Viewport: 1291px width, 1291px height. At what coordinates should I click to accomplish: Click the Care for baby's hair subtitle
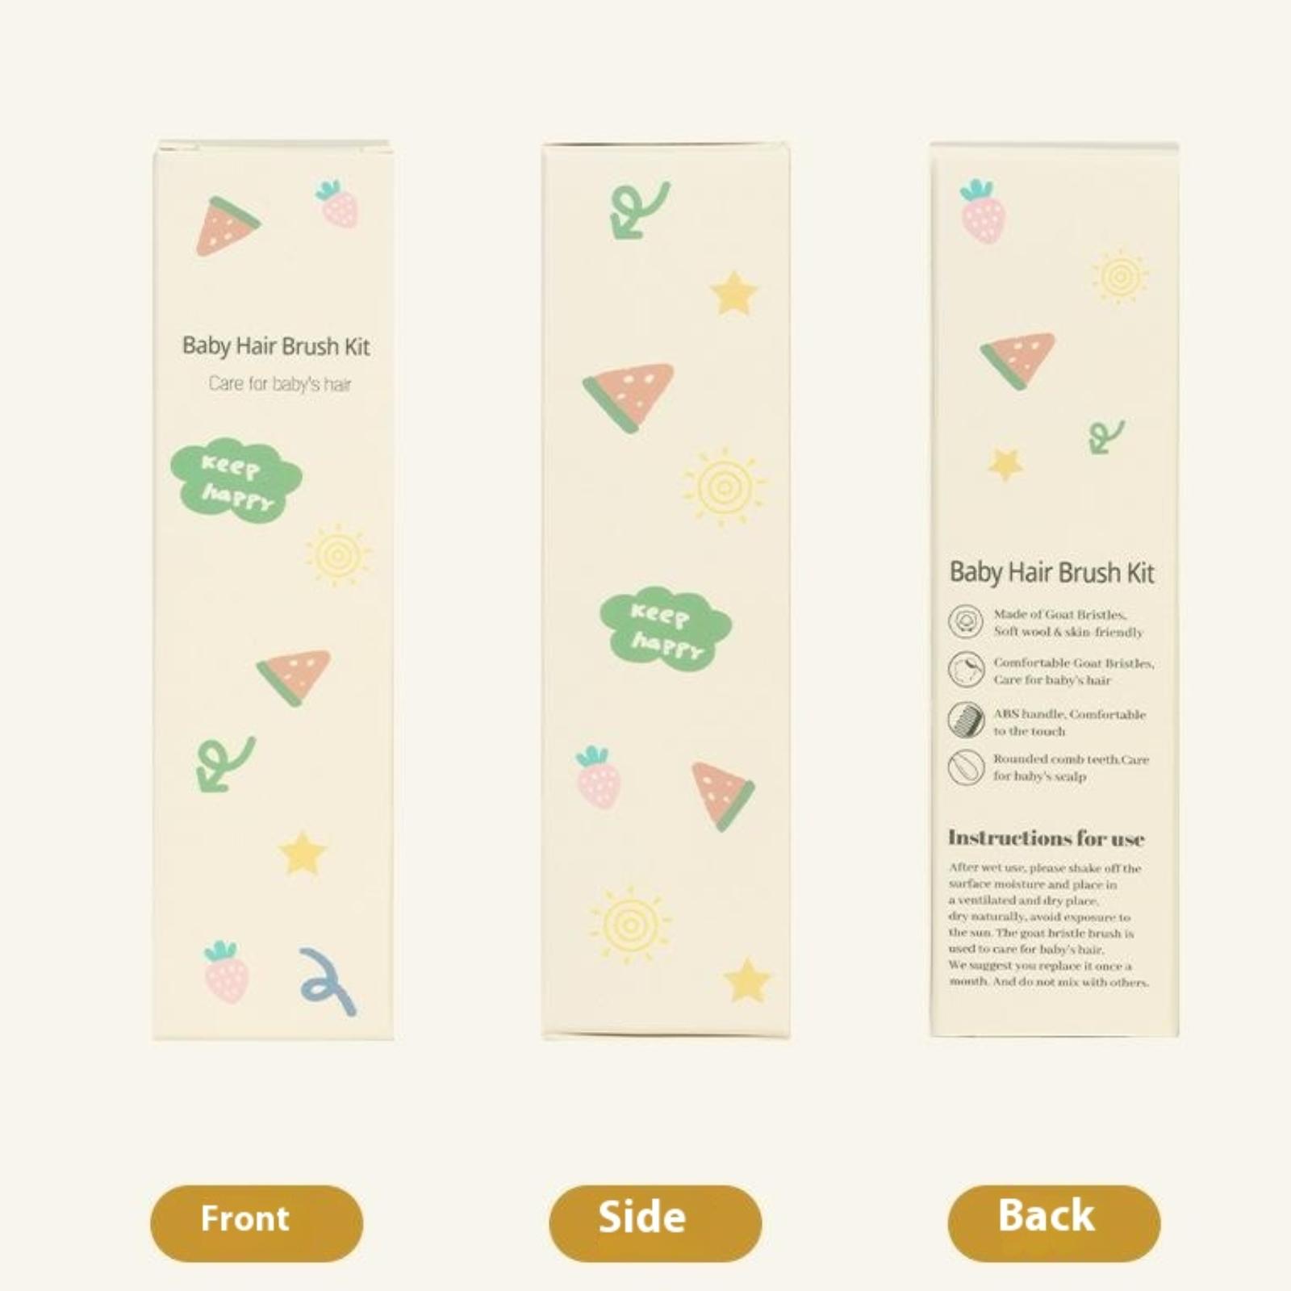[280, 384]
